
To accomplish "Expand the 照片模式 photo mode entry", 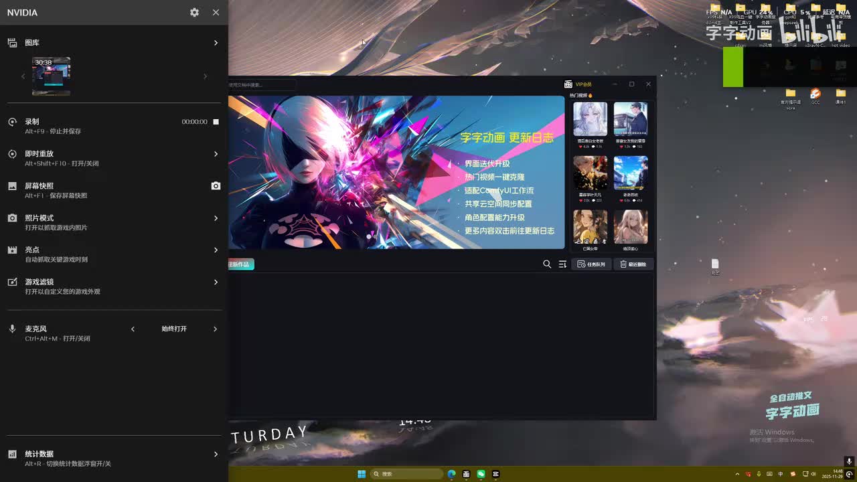I will click(x=216, y=218).
